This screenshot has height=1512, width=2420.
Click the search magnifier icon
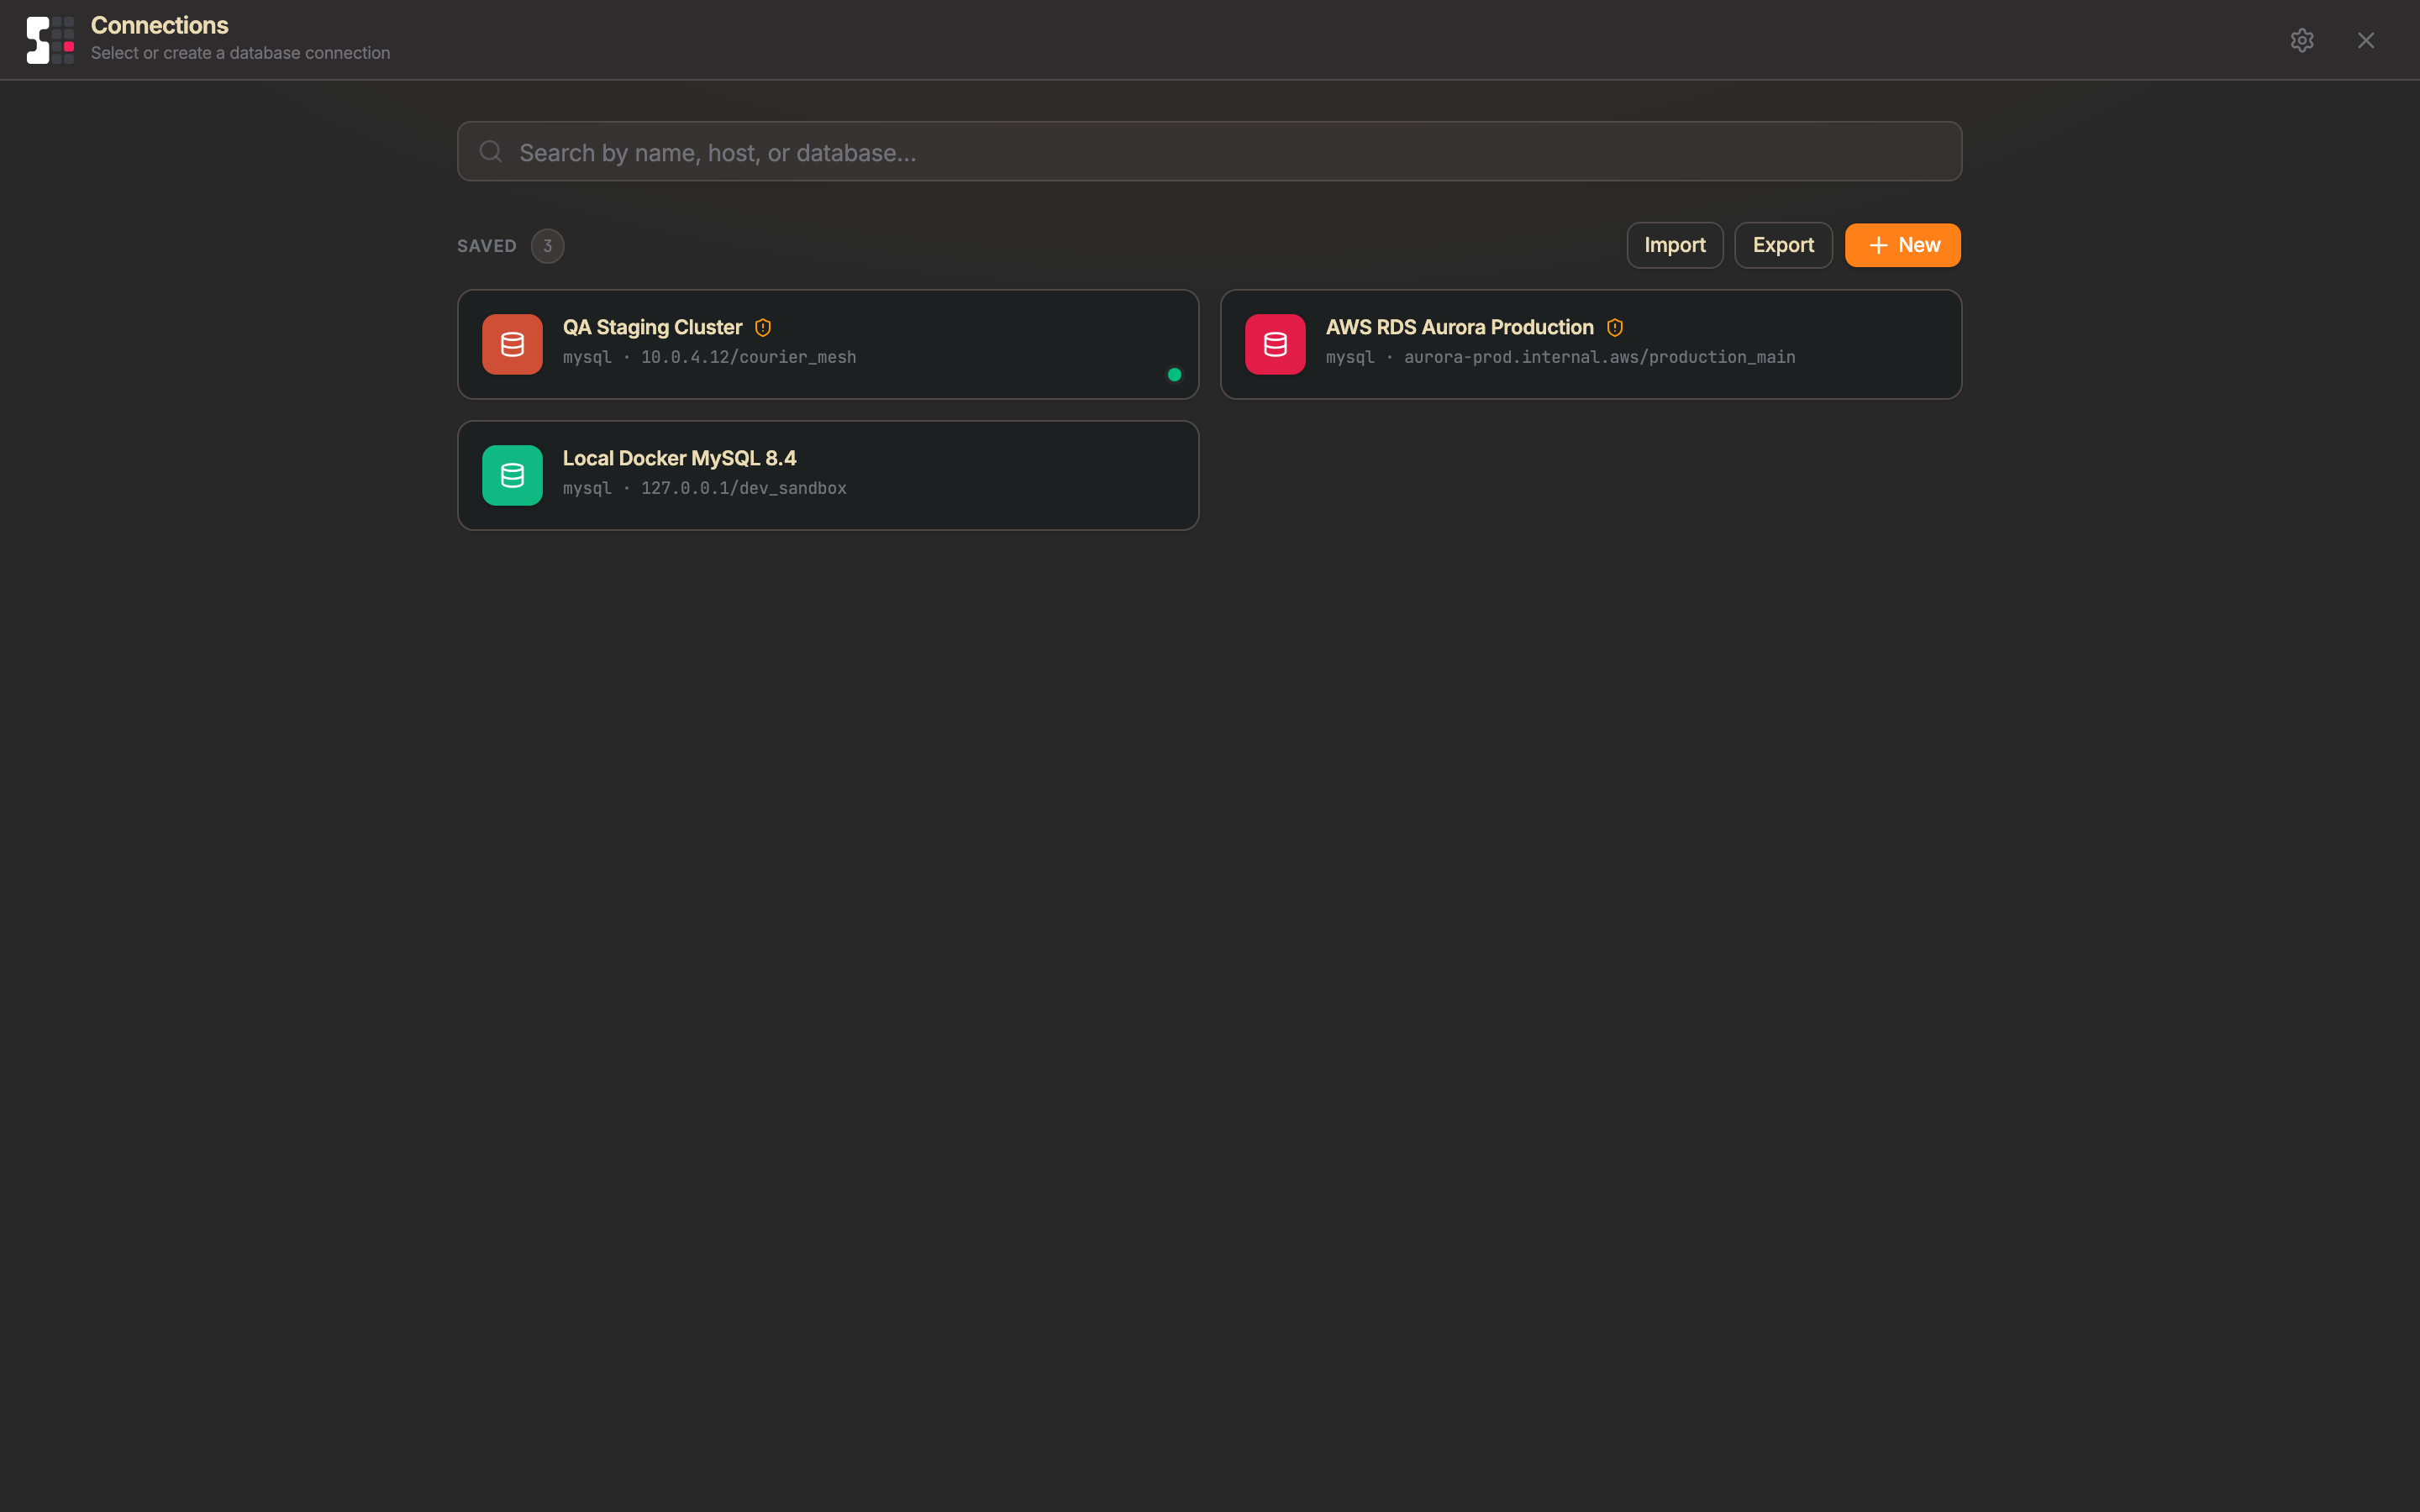click(x=490, y=151)
